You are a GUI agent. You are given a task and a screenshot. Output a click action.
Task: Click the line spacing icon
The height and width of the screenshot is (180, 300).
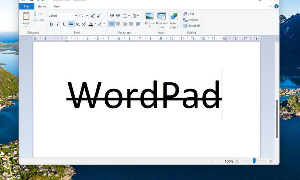pos(134,16)
